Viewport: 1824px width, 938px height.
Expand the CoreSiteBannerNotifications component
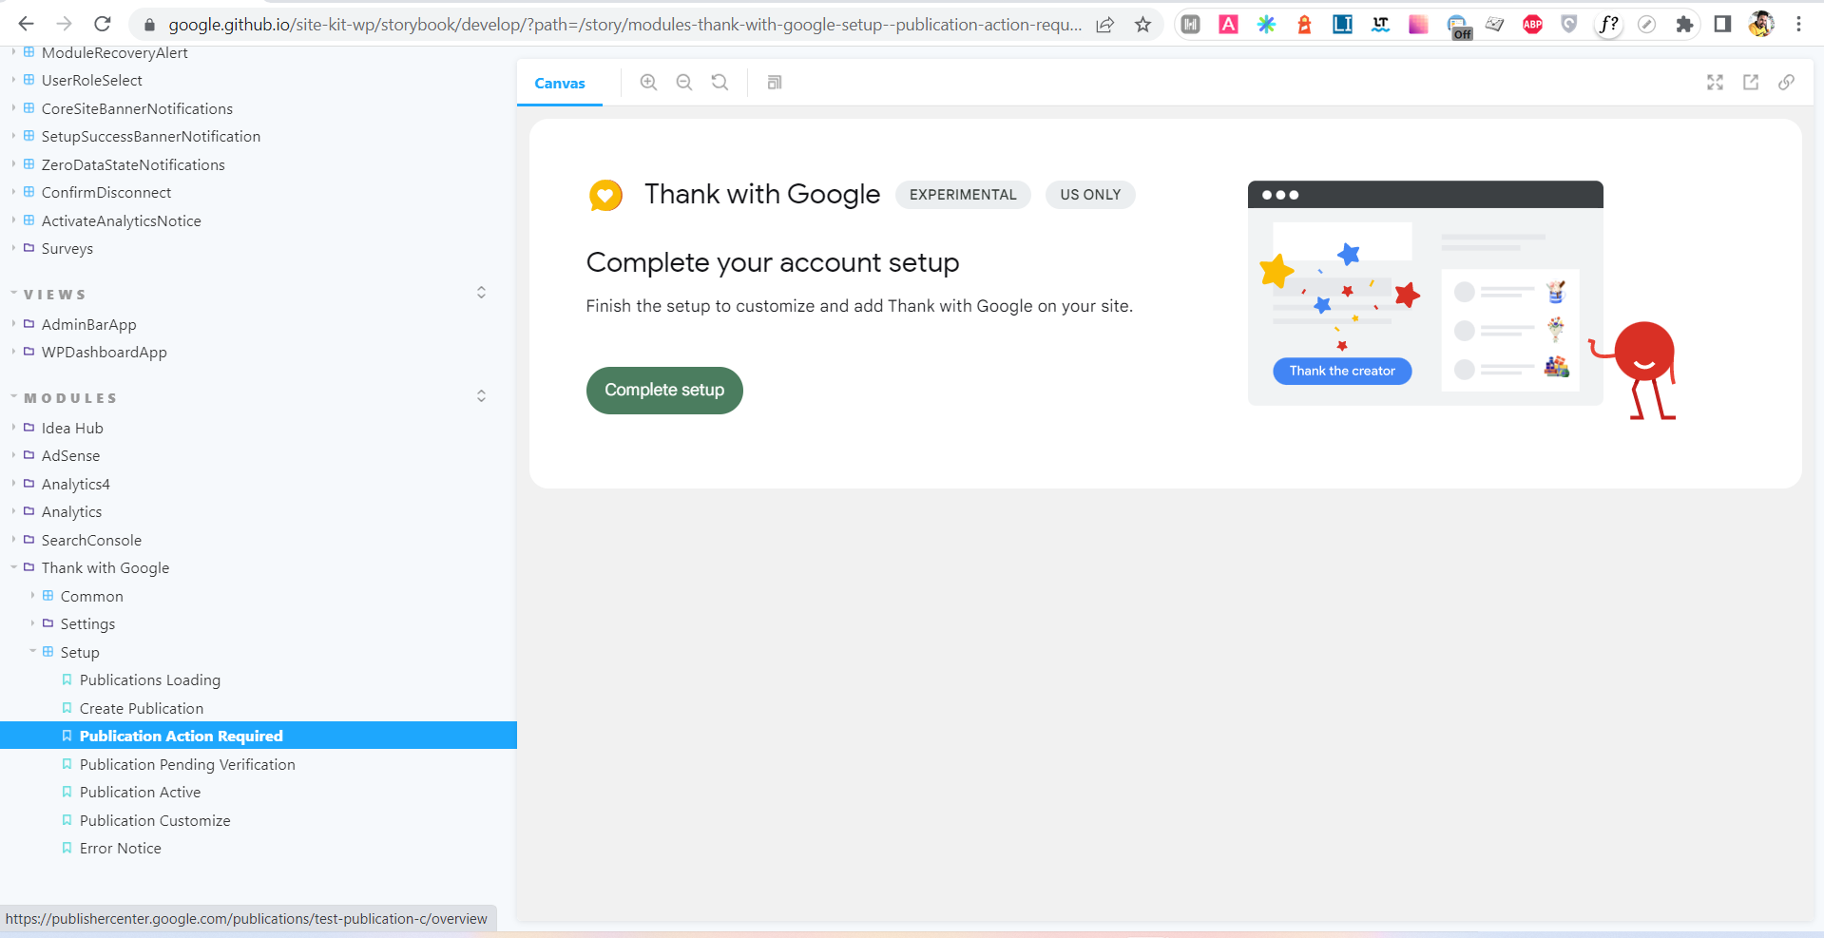137,108
